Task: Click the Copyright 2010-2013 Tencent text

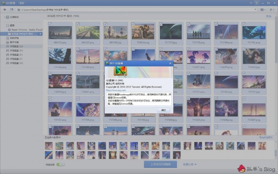Action: pyautogui.click(x=134, y=87)
